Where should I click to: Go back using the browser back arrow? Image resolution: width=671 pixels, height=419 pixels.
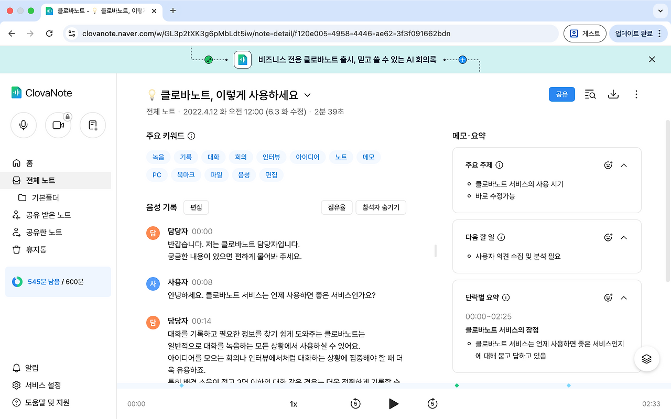pos(12,34)
